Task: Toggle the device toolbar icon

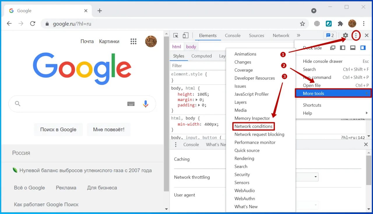Action: pyautogui.click(x=186, y=36)
